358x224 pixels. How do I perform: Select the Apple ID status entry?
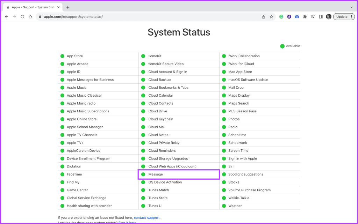[73, 72]
